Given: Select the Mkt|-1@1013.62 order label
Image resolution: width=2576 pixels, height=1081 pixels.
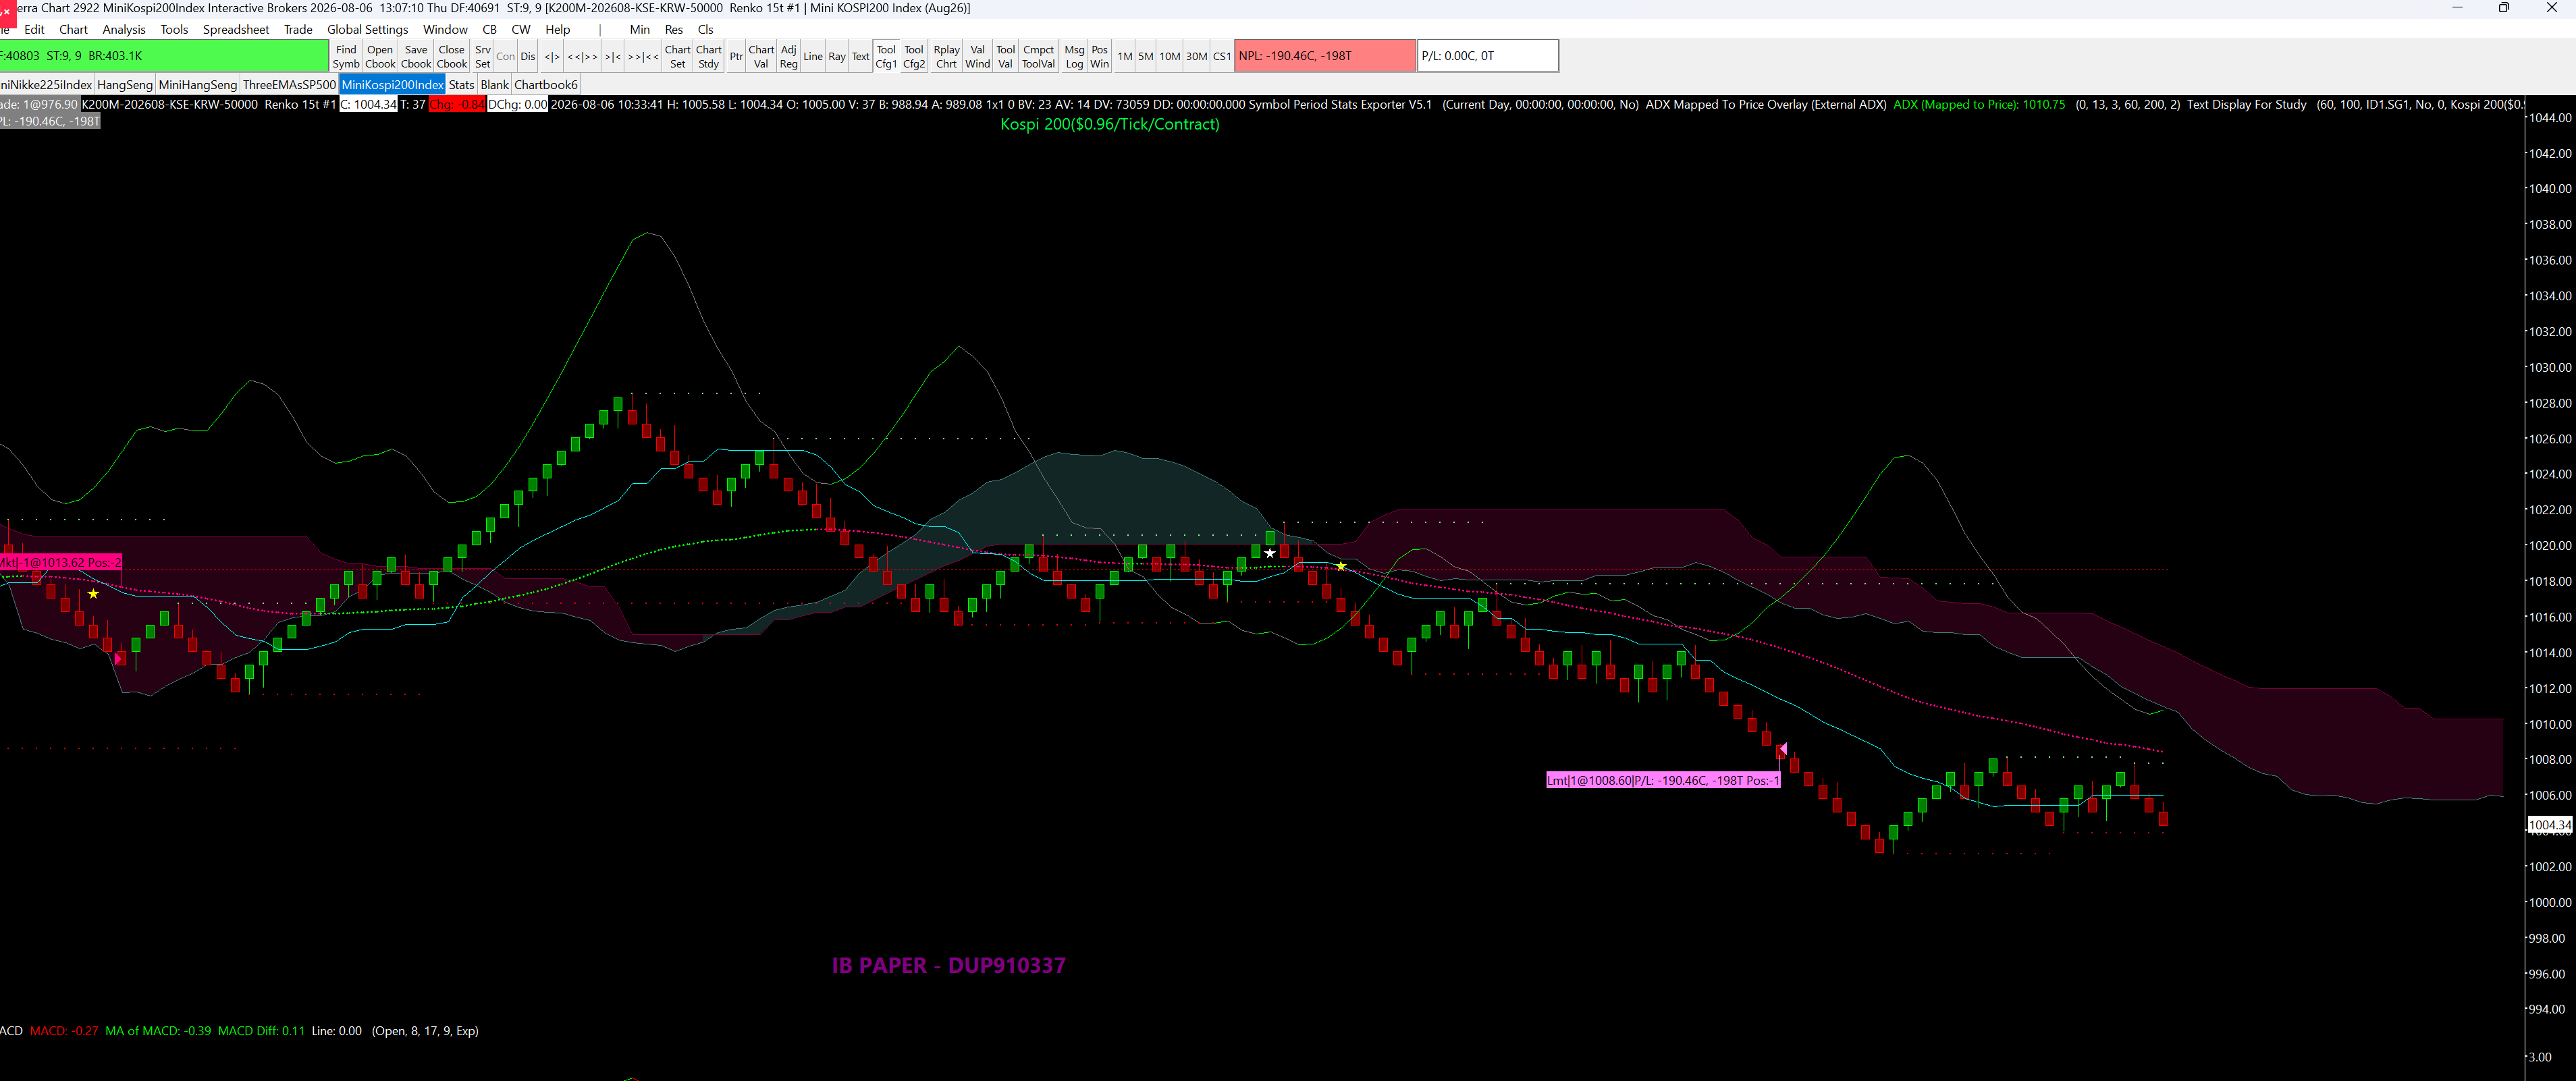Looking at the screenshot, I should point(61,562).
